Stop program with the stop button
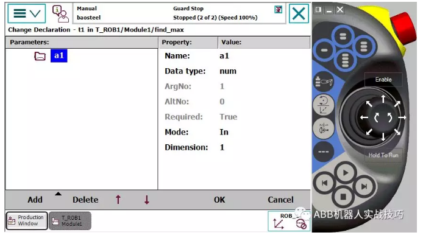 (343, 197)
